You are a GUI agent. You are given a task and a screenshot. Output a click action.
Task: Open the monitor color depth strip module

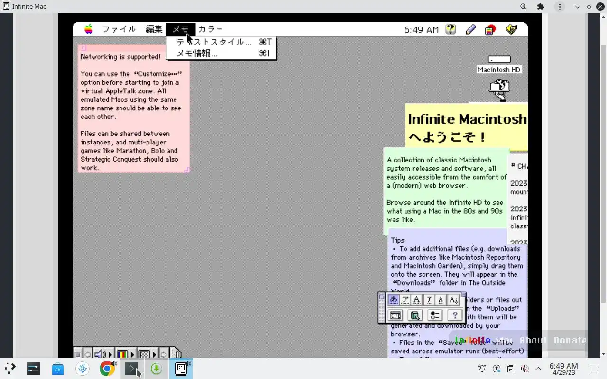coord(125,354)
